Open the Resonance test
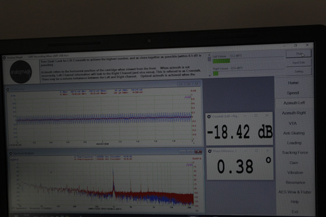Viewport: 326px width, 217px height. click(295, 183)
